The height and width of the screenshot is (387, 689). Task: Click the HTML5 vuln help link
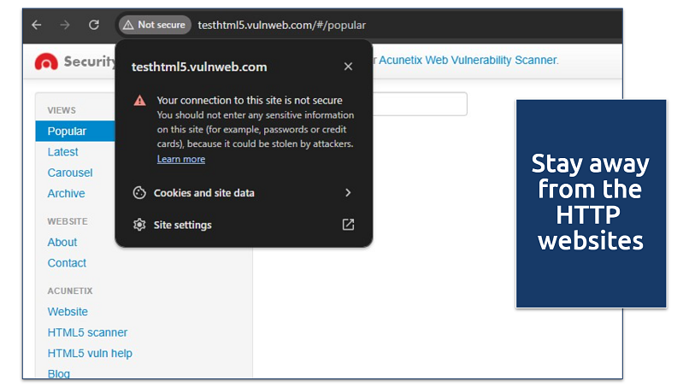[90, 353]
